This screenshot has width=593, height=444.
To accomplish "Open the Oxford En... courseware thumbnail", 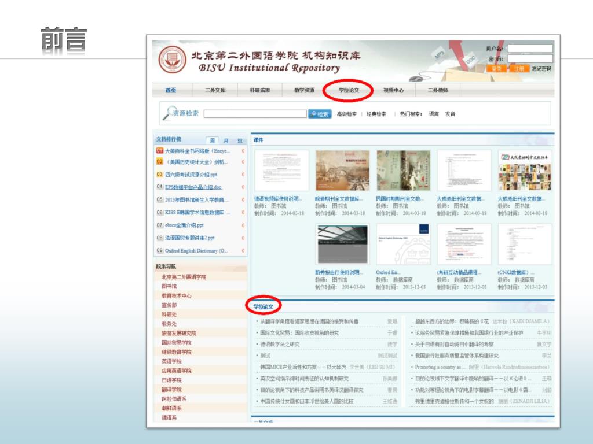I will [x=404, y=245].
